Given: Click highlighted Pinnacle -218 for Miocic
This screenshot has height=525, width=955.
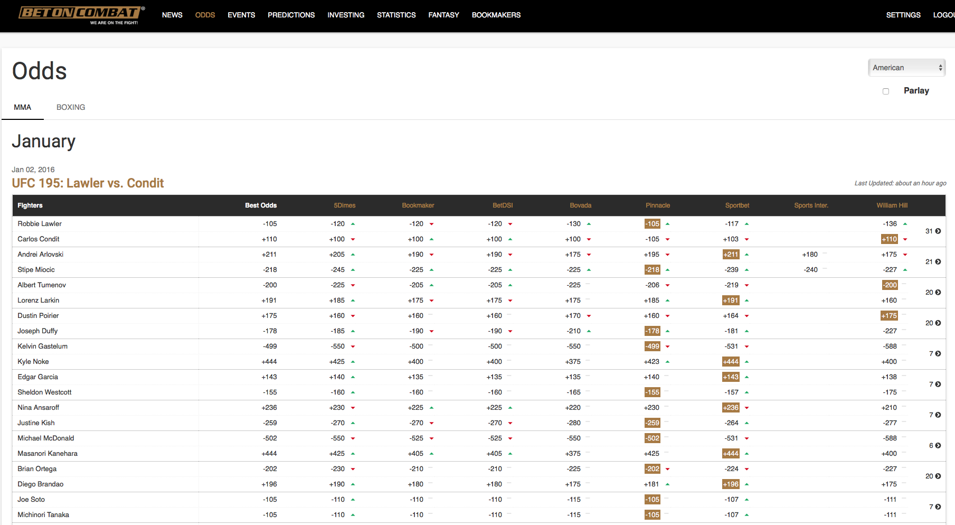Looking at the screenshot, I should 653,270.
